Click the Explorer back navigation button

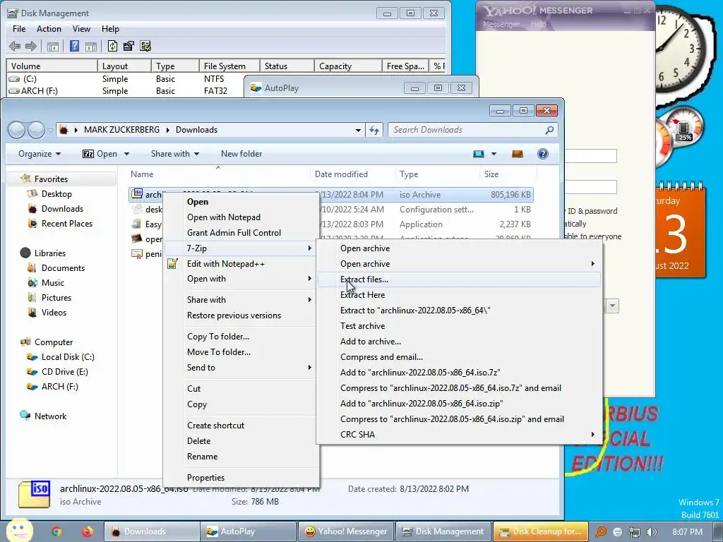17,130
